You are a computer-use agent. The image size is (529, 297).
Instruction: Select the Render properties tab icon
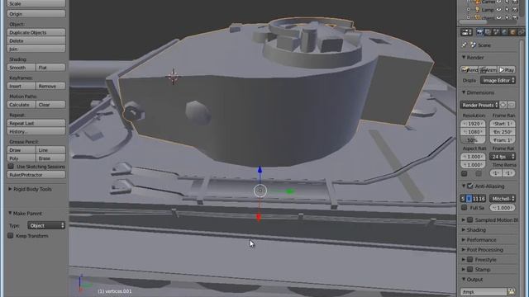coord(479,32)
